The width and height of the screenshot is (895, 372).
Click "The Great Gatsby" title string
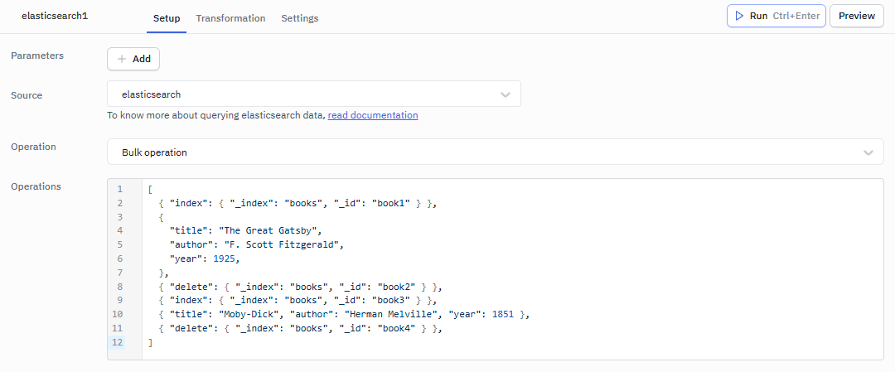point(269,230)
